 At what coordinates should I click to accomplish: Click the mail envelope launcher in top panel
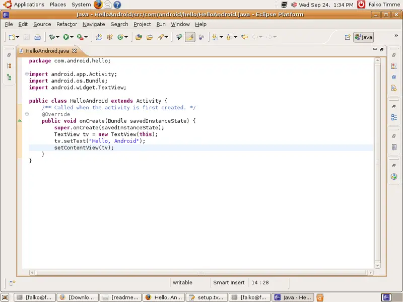click(x=107, y=5)
